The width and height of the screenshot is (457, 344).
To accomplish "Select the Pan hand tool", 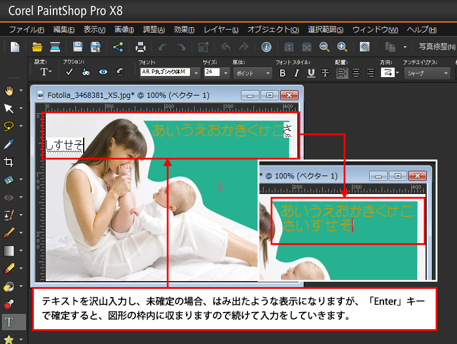I will coord(9,91).
